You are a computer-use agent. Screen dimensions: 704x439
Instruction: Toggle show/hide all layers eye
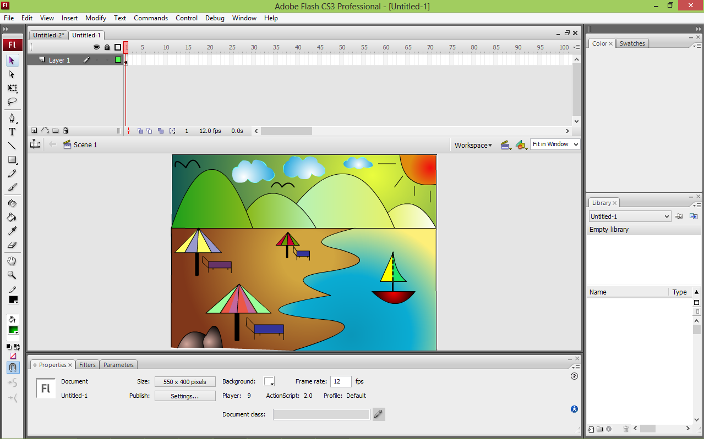coord(96,47)
